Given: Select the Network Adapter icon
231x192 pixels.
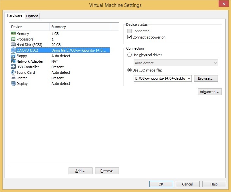Looking at the screenshot, I should pos(13,61).
